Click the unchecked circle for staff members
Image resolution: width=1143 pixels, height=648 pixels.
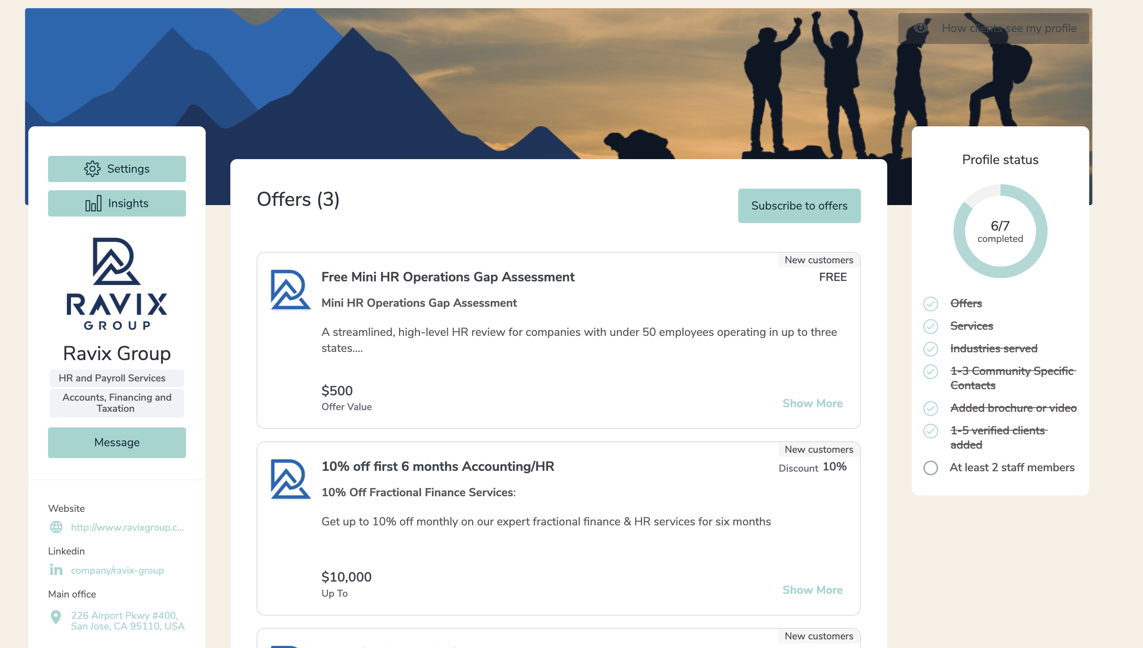930,468
